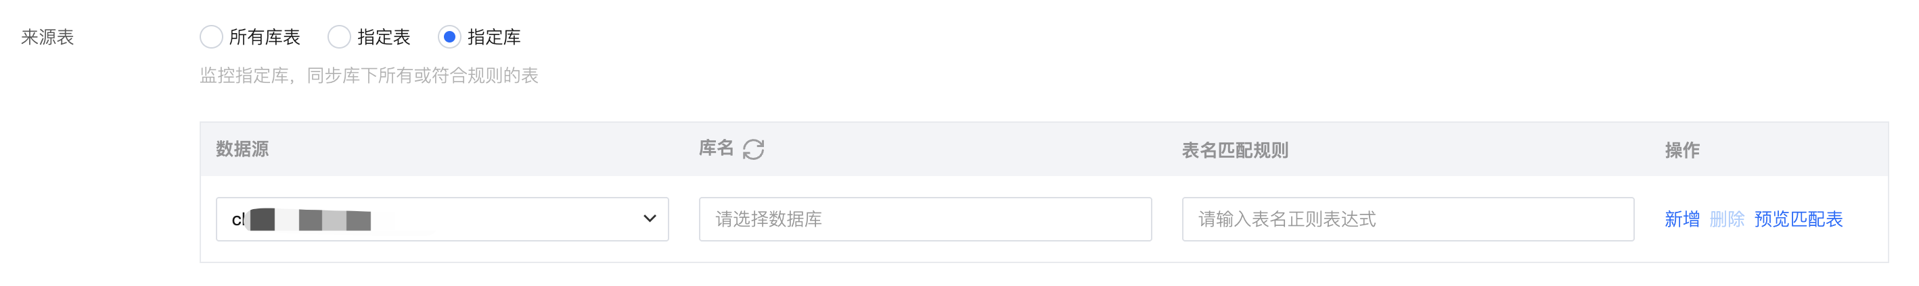Image resolution: width=1919 pixels, height=286 pixels.
Task: Click the 来源表 field label
Action: (x=47, y=37)
